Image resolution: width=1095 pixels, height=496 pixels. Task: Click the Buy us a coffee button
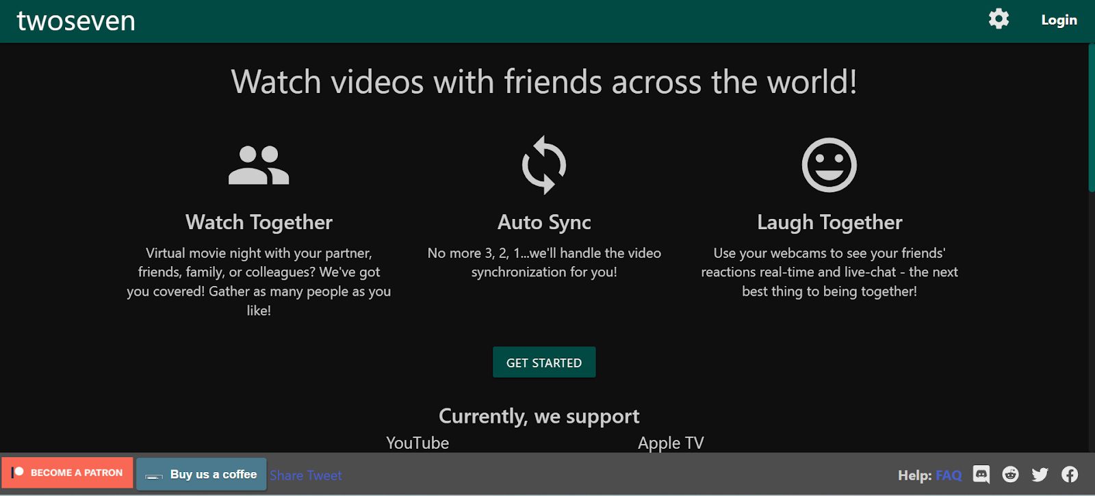(x=201, y=474)
